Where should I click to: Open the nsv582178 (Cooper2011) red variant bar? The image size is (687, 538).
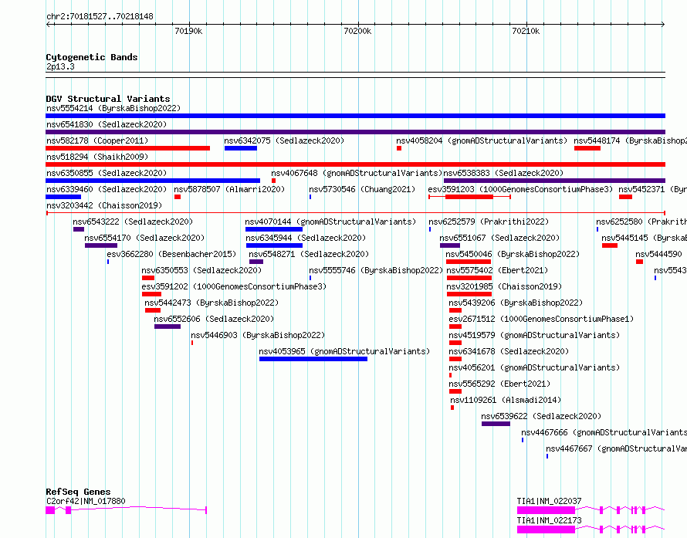pyautogui.click(x=127, y=148)
